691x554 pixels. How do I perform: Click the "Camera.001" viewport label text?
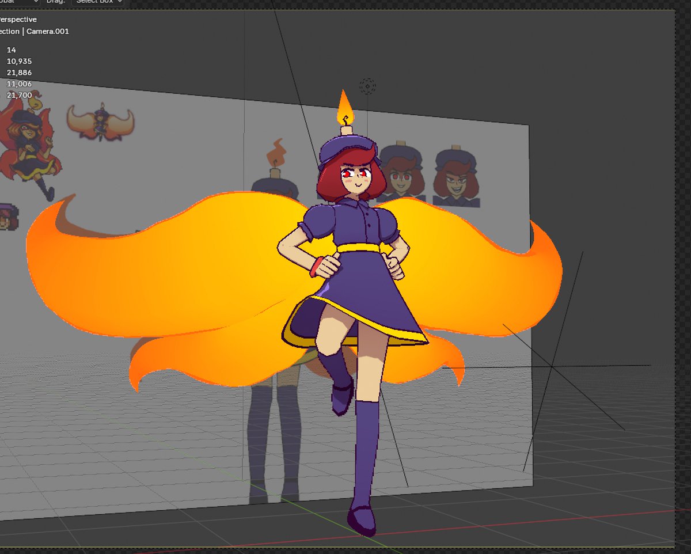point(47,32)
